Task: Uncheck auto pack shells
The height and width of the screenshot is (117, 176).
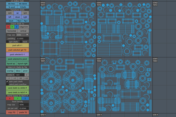Action: click(7, 81)
